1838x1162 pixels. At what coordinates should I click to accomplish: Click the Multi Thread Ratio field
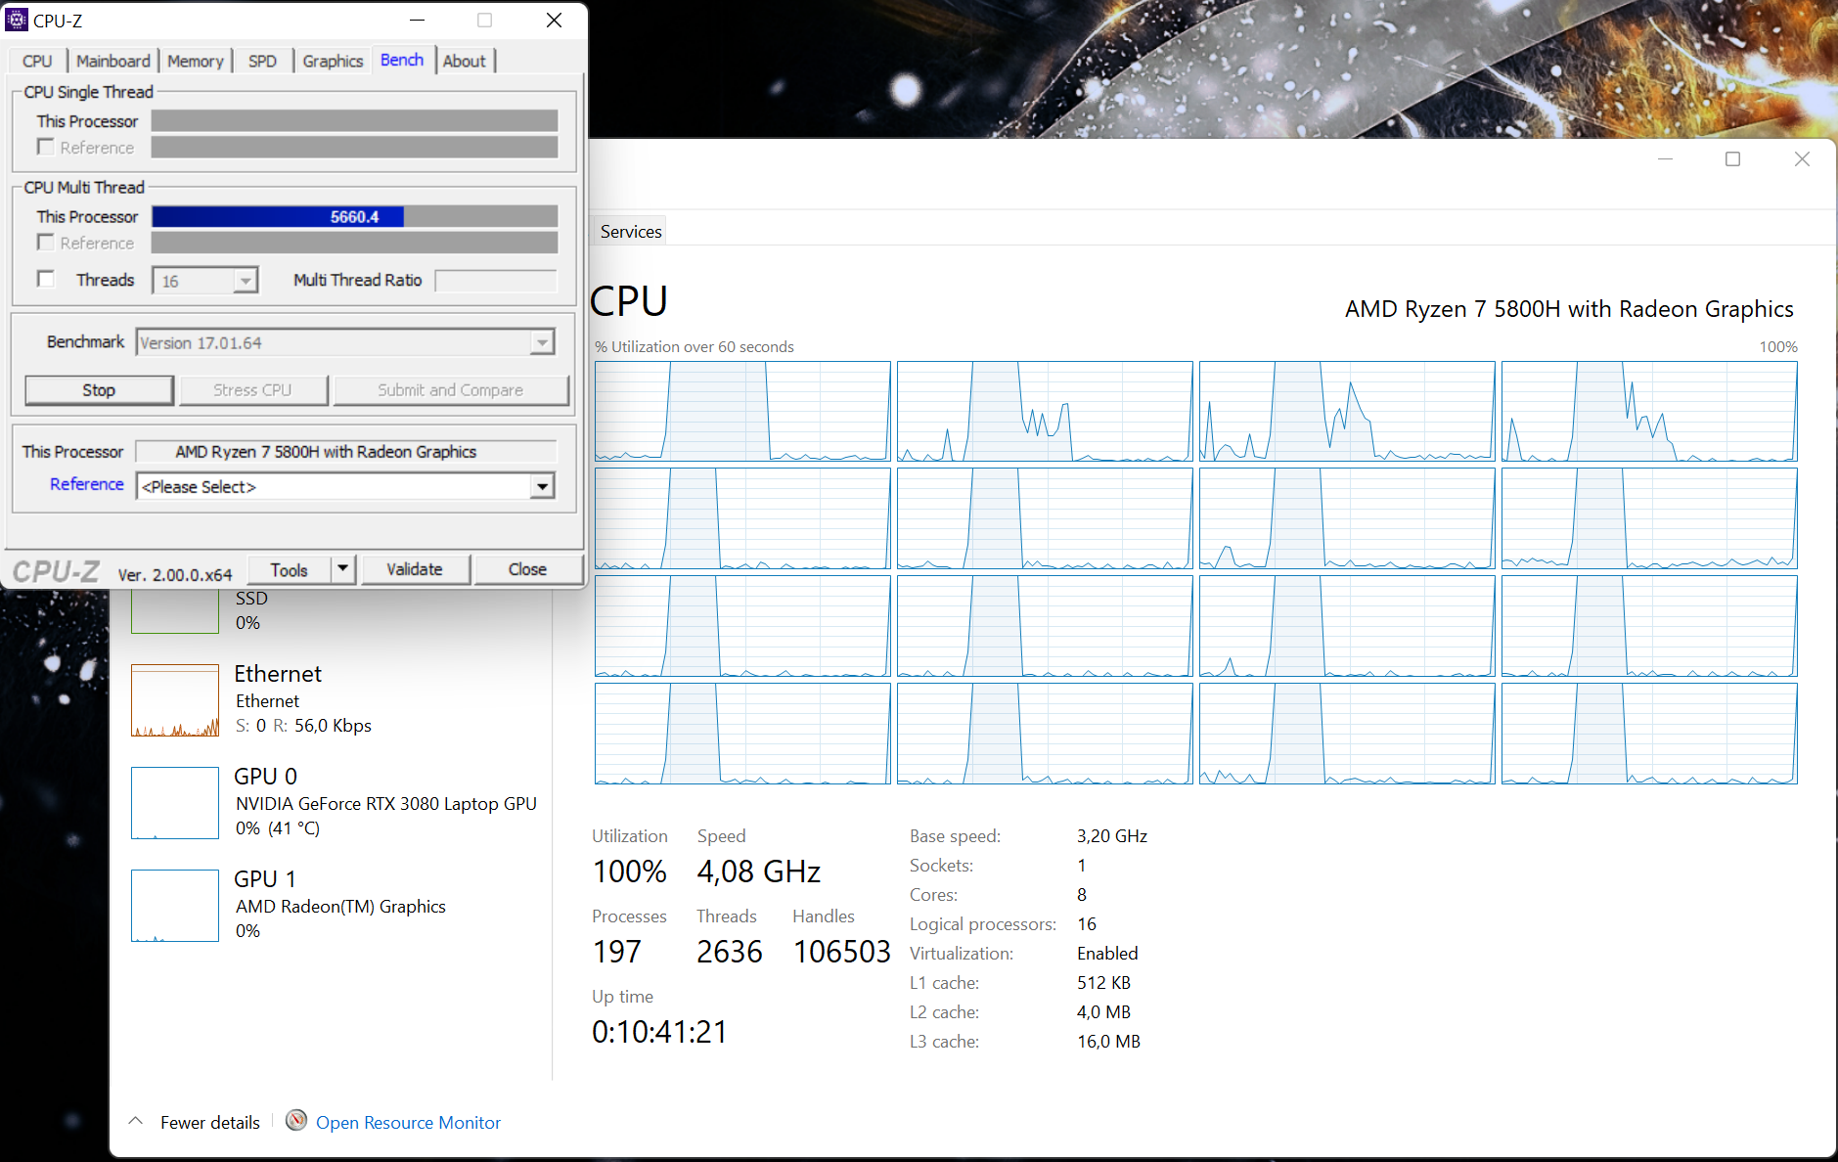496,281
